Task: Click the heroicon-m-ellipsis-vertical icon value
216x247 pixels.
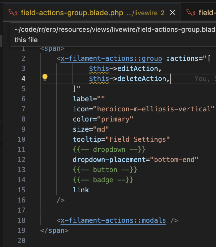Action: [154, 109]
